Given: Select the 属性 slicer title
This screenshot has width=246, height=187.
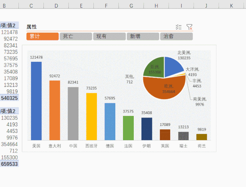Looking at the screenshot, I should (x=32, y=27).
